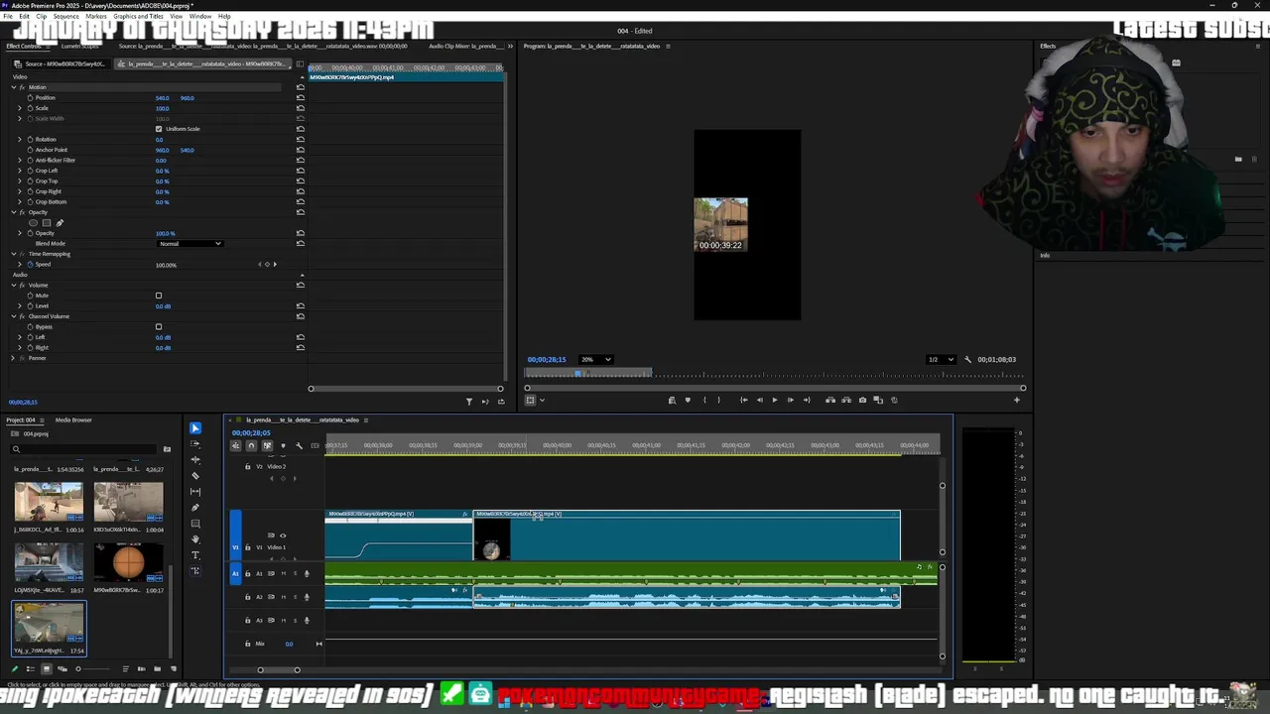Open Blend Mode Normal dropdown
Viewport: 1270px width, 714px height.
pyautogui.click(x=190, y=244)
